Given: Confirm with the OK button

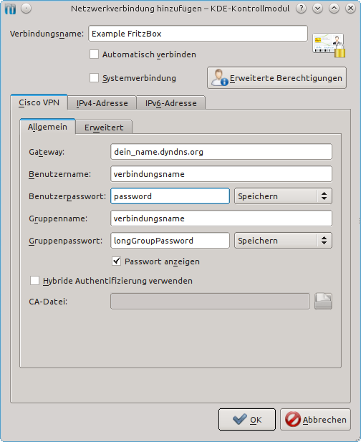Looking at the screenshot, I should click(247, 420).
